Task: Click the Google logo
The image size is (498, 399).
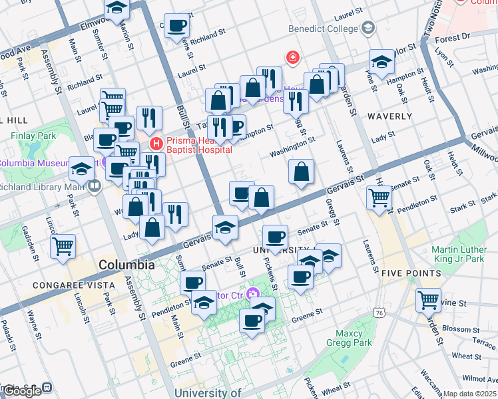Action: pyautogui.click(x=22, y=391)
